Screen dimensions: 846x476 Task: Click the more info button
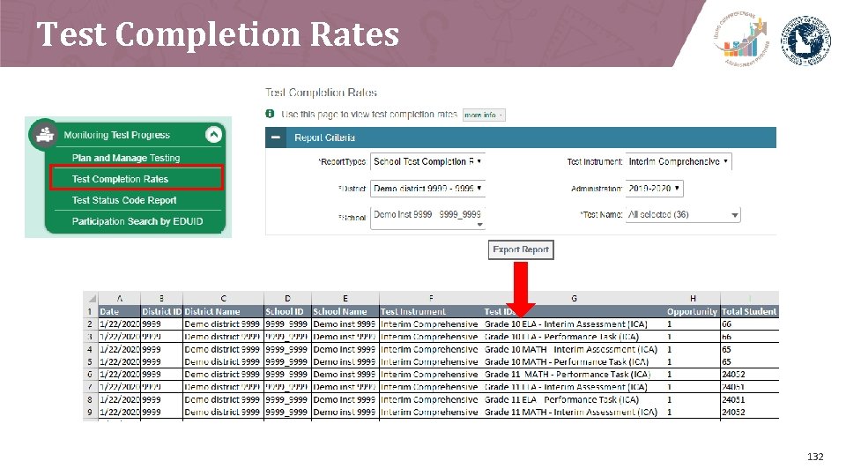(x=484, y=115)
